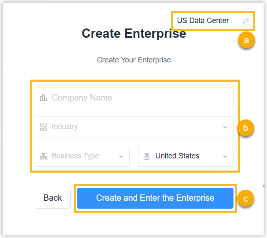Click the Create Enterprise heading
This screenshot has width=267, height=238.
pos(134,34)
